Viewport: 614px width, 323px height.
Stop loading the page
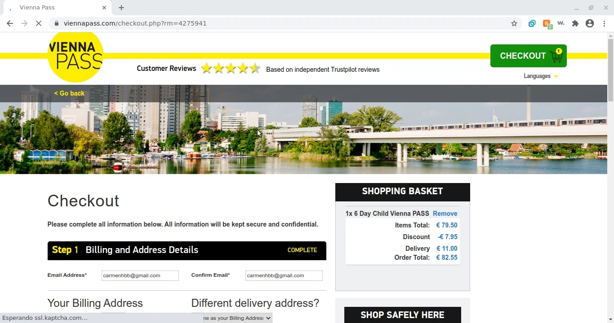(39, 23)
